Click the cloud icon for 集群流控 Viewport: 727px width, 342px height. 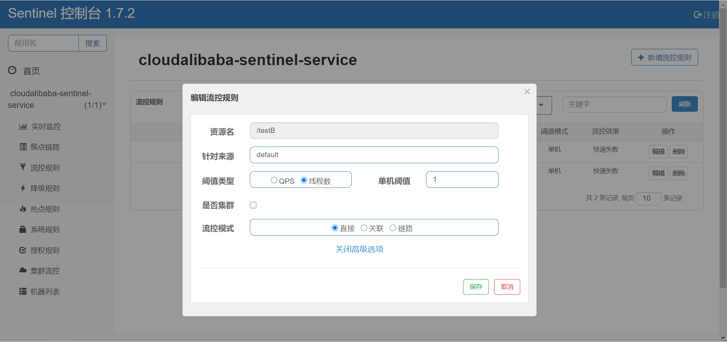23,270
